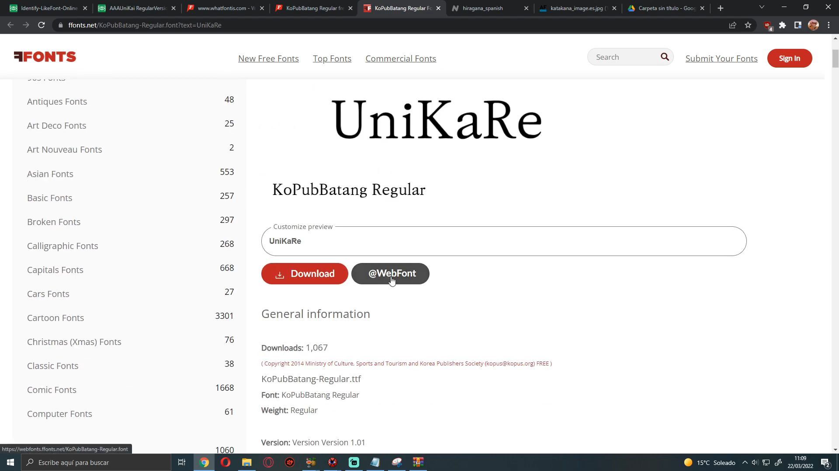Open Cartoon Fonts category
The image size is (839, 471).
(x=55, y=318)
